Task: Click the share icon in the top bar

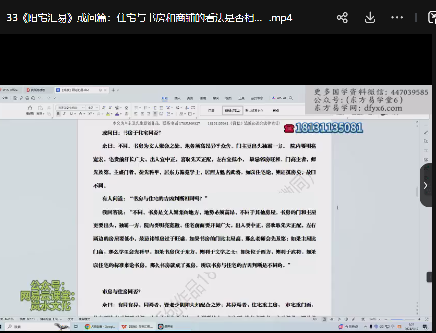Action: (x=342, y=18)
